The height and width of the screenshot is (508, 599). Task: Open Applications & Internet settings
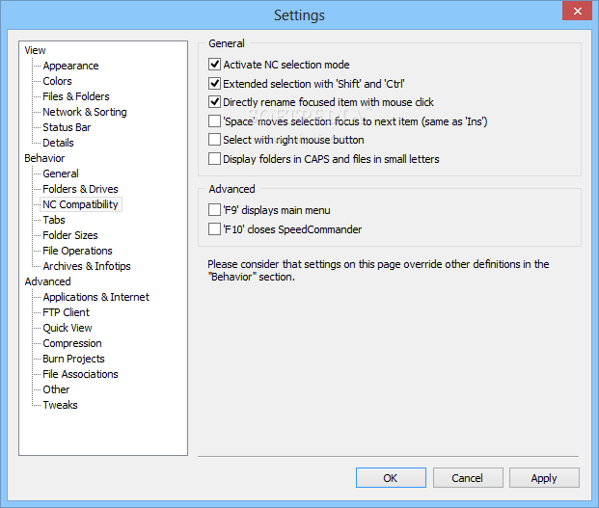click(95, 297)
